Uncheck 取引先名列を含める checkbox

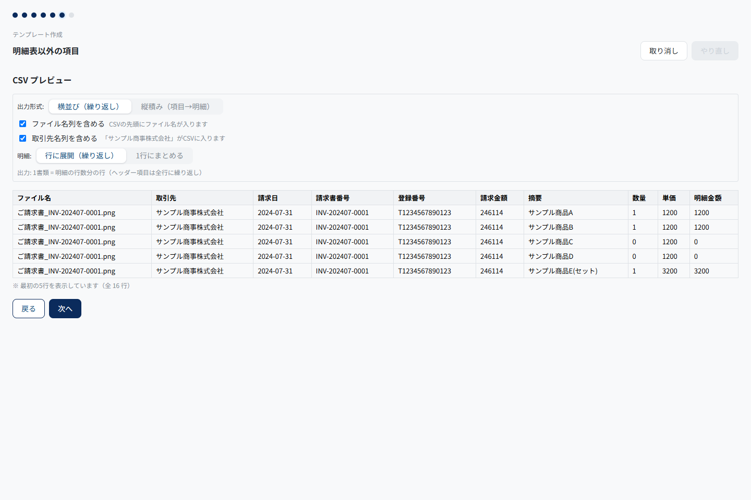(22, 139)
